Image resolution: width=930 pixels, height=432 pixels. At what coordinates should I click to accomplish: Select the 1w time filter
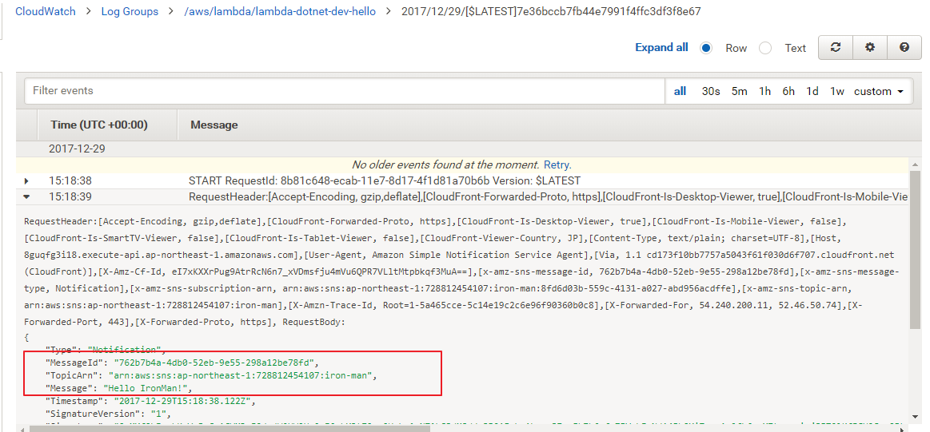pyautogui.click(x=836, y=91)
